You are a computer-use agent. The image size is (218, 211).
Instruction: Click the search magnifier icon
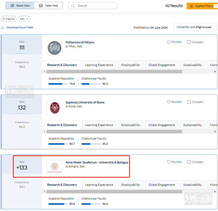[73, 6]
